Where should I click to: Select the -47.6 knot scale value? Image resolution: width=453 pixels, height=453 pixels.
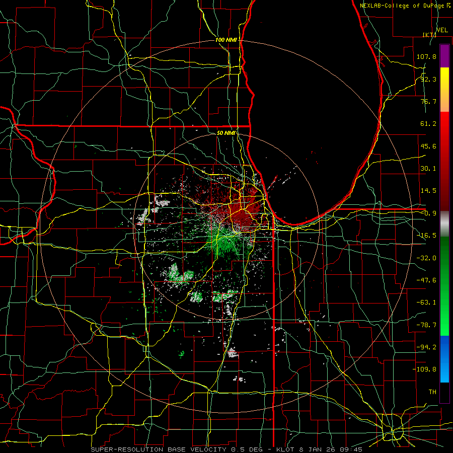click(x=426, y=280)
